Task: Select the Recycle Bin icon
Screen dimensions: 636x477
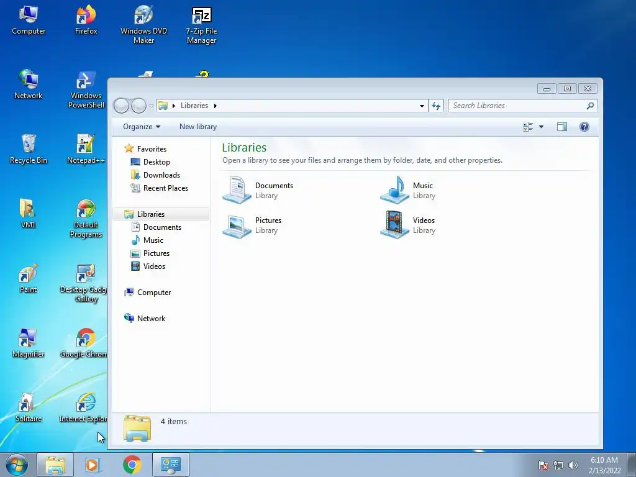Action: click(29, 149)
